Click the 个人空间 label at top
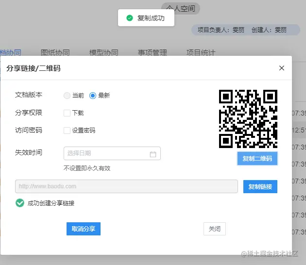Screen dimensions: 306x265 (x=181, y=9)
